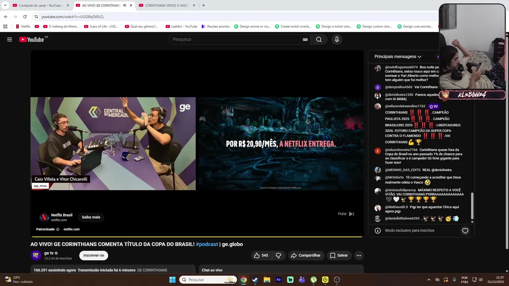Open Ladrão! - YouTube bookmark
The height and width of the screenshot is (286, 509).
pos(181,27)
